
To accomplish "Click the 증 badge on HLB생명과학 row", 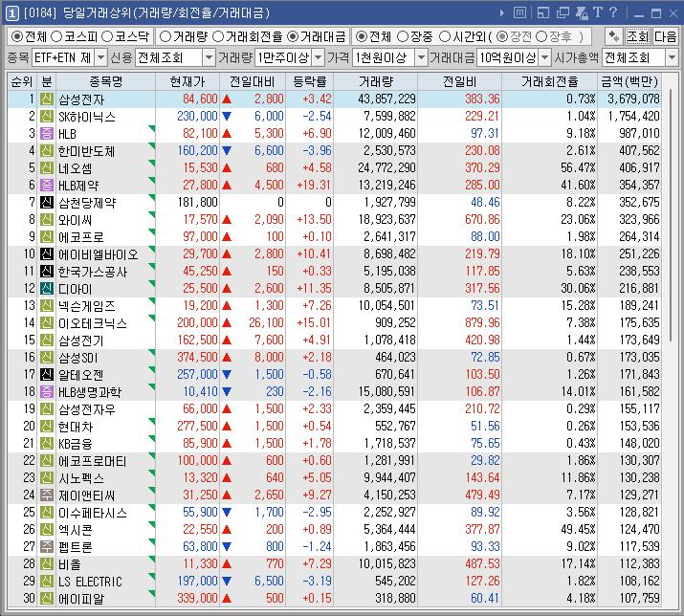I will point(47,391).
